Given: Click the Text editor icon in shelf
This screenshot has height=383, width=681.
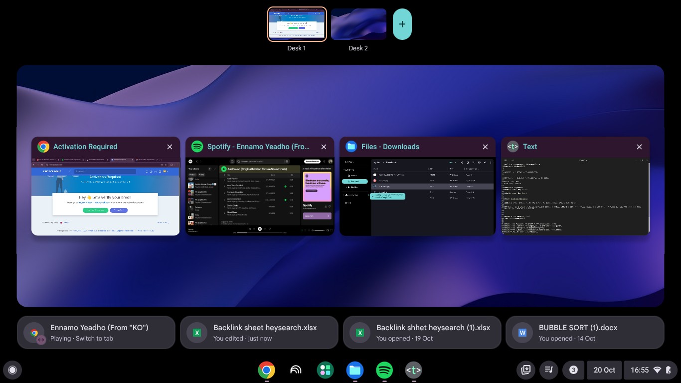Looking at the screenshot, I should pyautogui.click(x=414, y=370).
